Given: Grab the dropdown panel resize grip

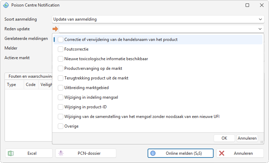Looking at the screenshot, I should (x=262, y=142).
